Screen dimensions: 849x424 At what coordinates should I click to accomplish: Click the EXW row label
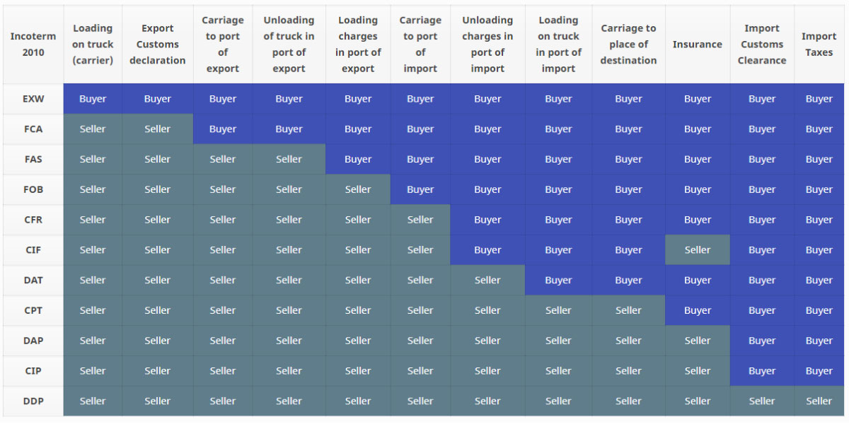coord(33,99)
